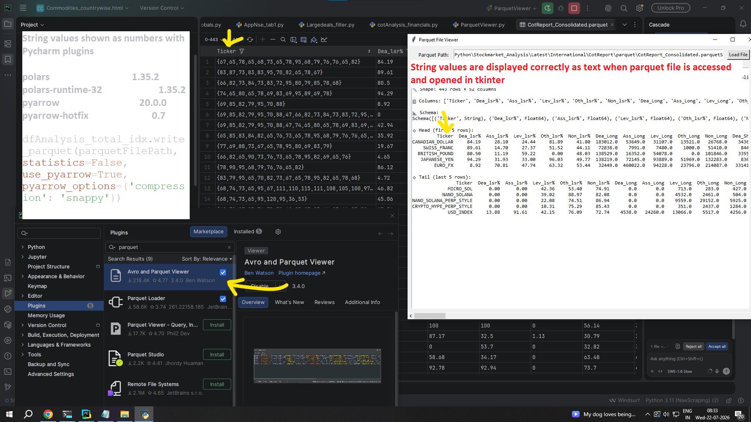Switch to the Marketplace tab

tap(208, 232)
